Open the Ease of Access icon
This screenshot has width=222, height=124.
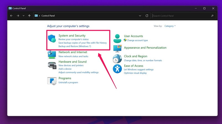click(117, 69)
